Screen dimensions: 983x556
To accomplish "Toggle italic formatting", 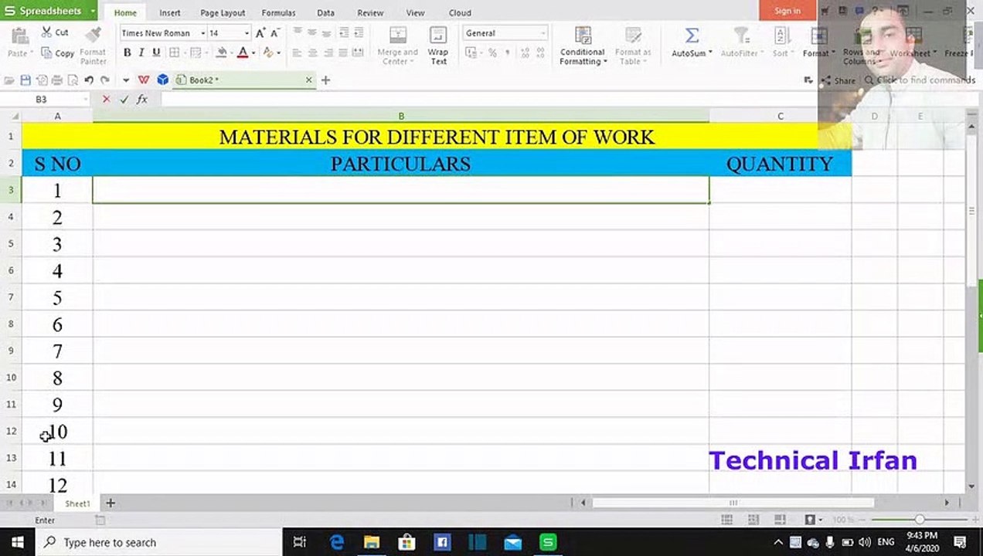I will point(141,53).
